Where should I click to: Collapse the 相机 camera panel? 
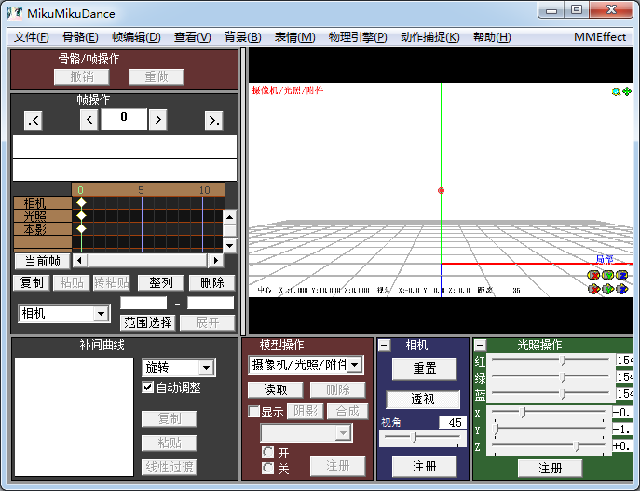[384, 346]
